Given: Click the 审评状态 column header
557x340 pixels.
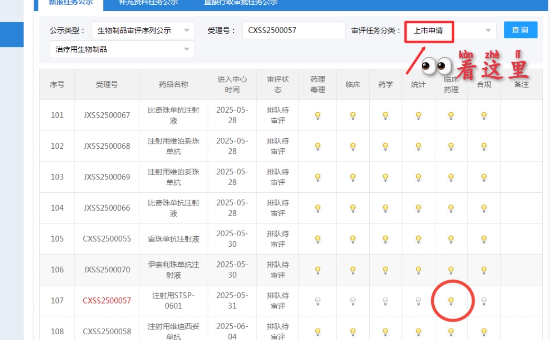Looking at the screenshot, I should point(278,84).
